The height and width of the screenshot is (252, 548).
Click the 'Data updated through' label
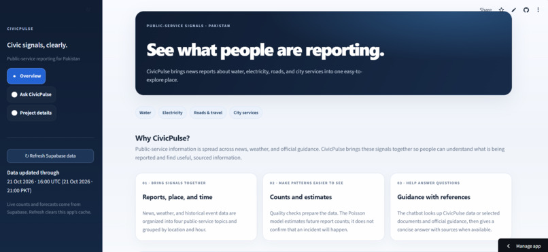(33, 173)
